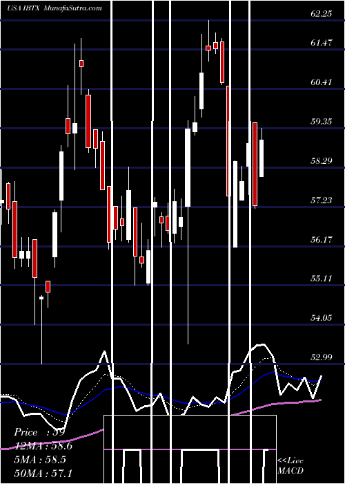
Task: Click the <<Live MACD label
Action: [x=290, y=465]
